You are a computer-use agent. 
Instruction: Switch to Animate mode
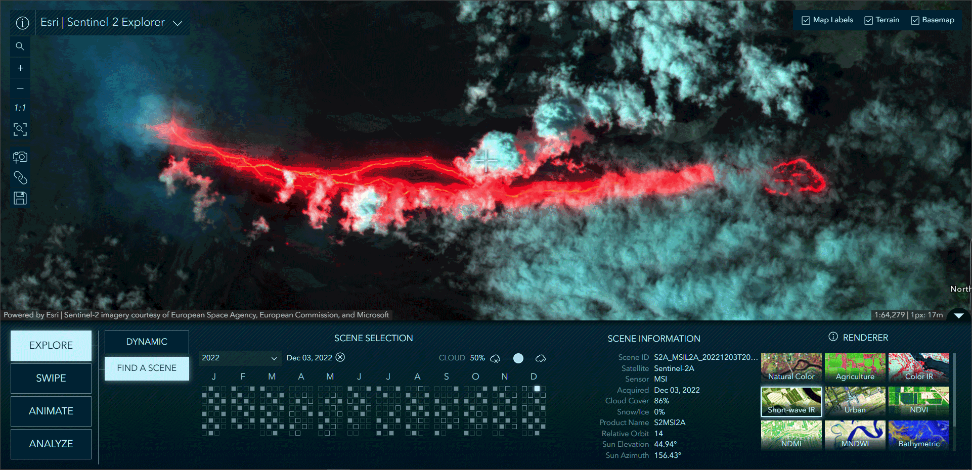pyautogui.click(x=51, y=411)
